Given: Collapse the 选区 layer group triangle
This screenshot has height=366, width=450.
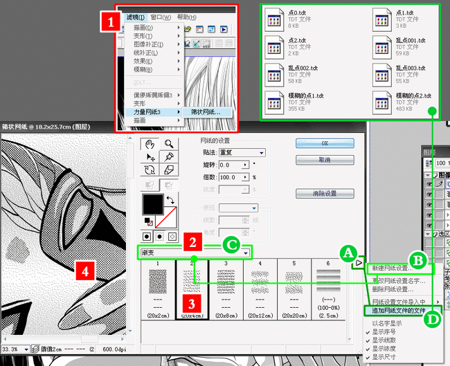Looking at the screenshot, I should pos(428,234).
